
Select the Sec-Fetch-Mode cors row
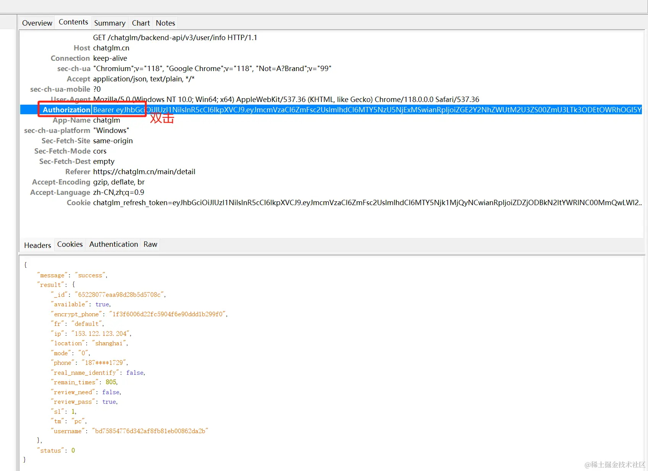[x=331, y=151]
